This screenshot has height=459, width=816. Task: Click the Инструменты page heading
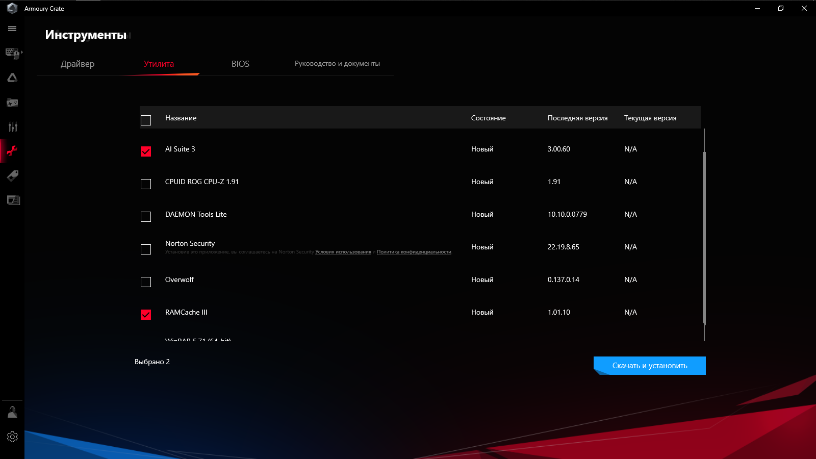point(86,35)
